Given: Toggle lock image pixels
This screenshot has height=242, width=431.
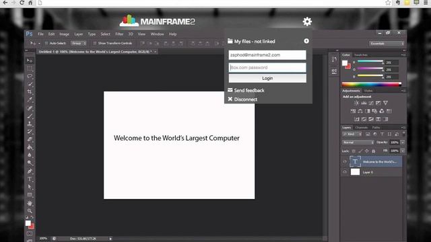Looking at the screenshot, I should pyautogui.click(x=360, y=151).
